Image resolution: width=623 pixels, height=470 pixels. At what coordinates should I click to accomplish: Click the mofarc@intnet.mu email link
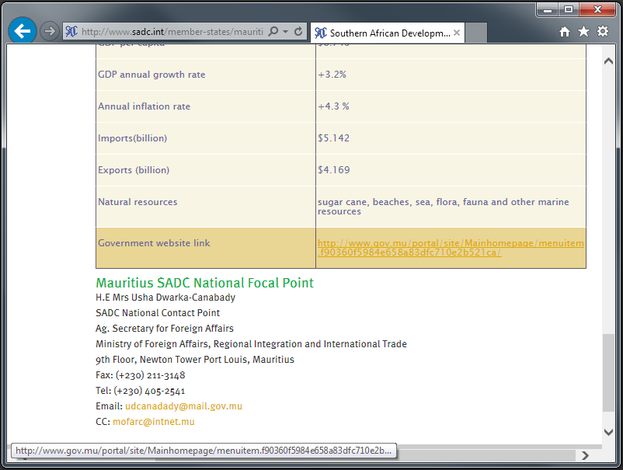coord(154,422)
